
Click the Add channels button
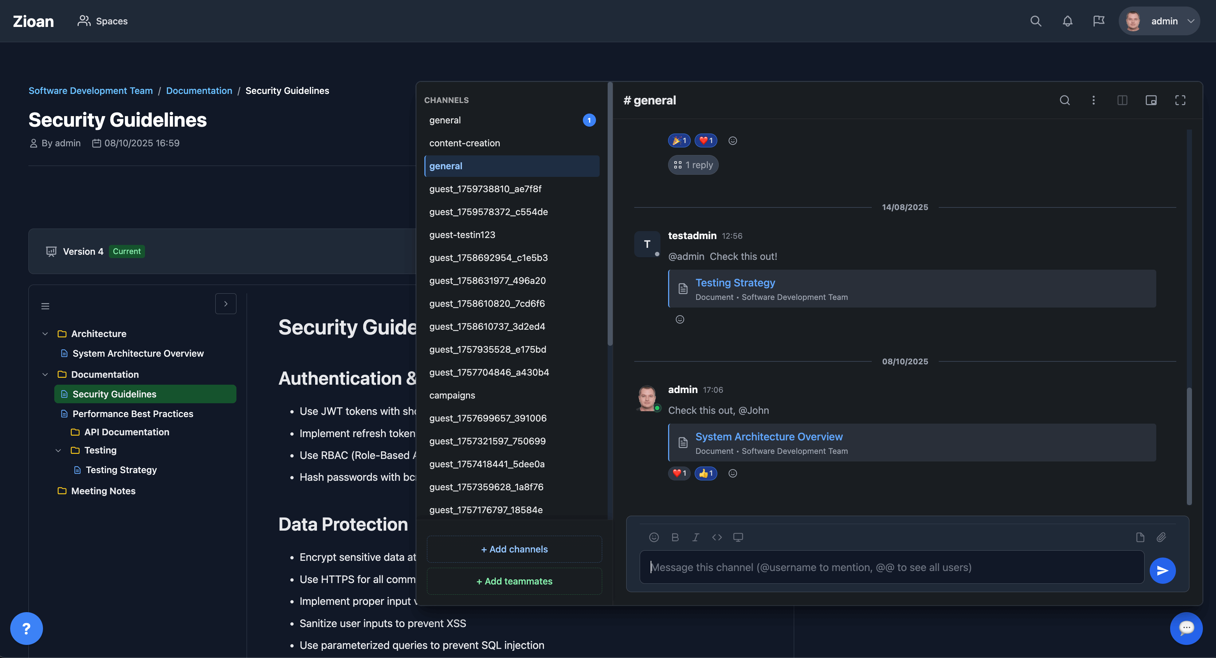[x=514, y=549]
